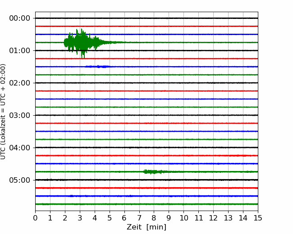The image size is (293, 234).
Task: Click the x-axis tick label 10
Action: coord(184,218)
